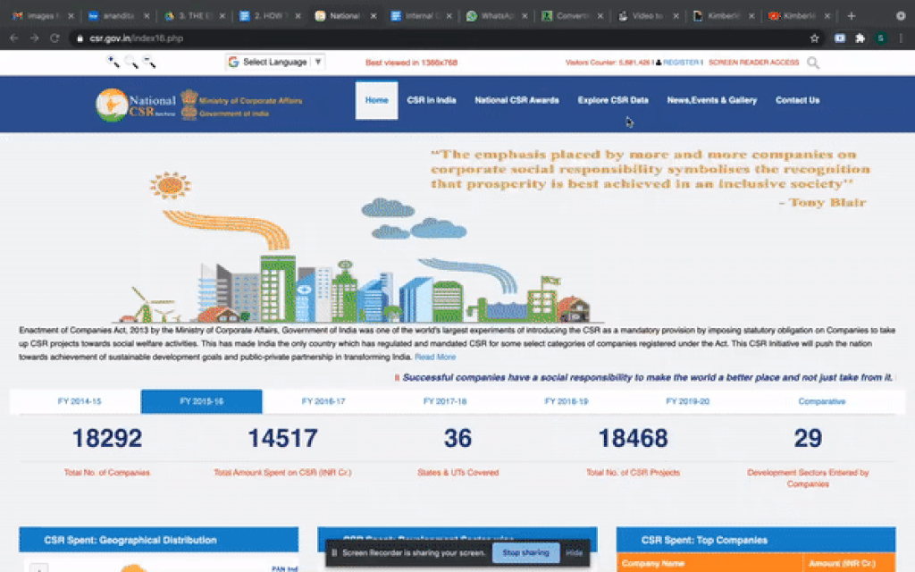This screenshot has width=915, height=572.
Task: Open the CSR in India menu
Action: tap(432, 100)
